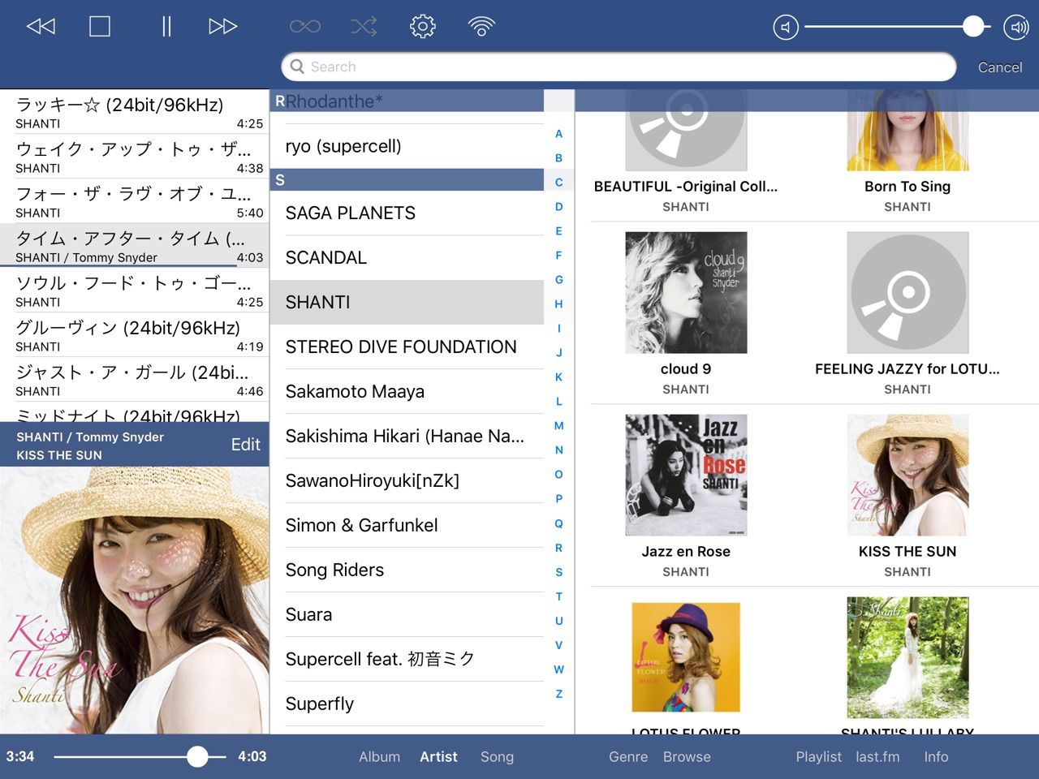Jump to letter T in index
Image resolution: width=1039 pixels, height=779 pixels.
tap(558, 596)
